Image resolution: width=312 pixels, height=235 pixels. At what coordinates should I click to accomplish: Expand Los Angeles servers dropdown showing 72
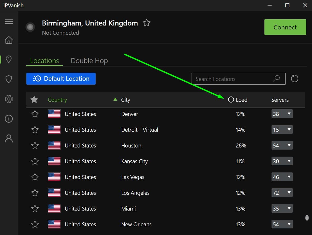pos(282,193)
